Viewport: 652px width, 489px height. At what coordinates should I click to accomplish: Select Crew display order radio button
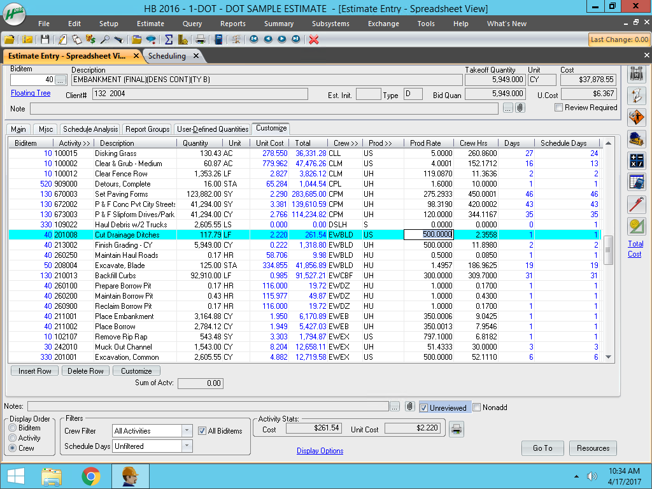[x=13, y=448]
